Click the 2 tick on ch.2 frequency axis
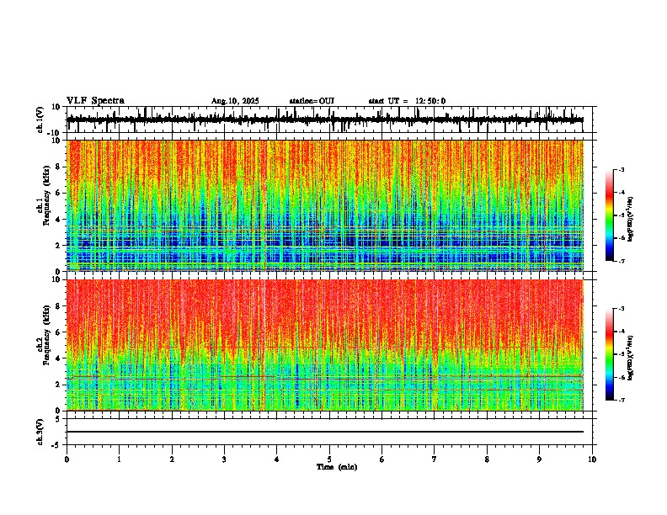 (x=58, y=385)
